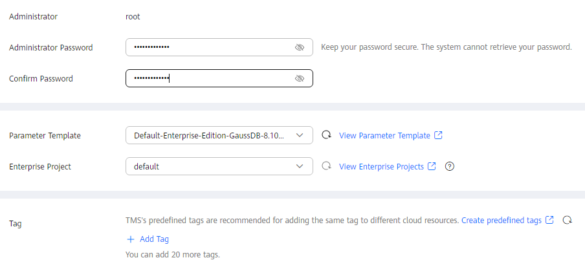The width and height of the screenshot is (585, 271).
Task: Click external-link icon beside View Enterprise Projects
Action: coord(432,166)
